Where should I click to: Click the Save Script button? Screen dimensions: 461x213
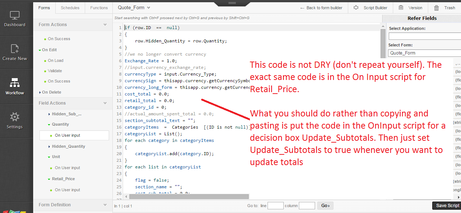(447, 205)
